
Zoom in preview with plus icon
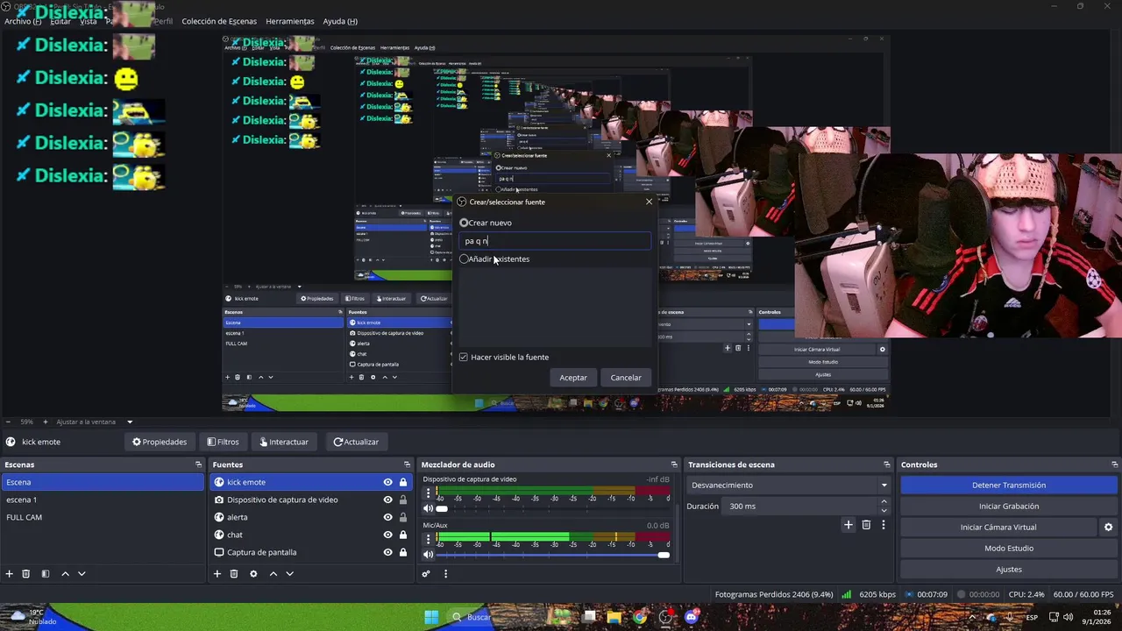point(45,422)
